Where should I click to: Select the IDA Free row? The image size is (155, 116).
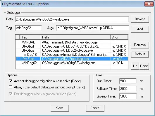pos(72,59)
